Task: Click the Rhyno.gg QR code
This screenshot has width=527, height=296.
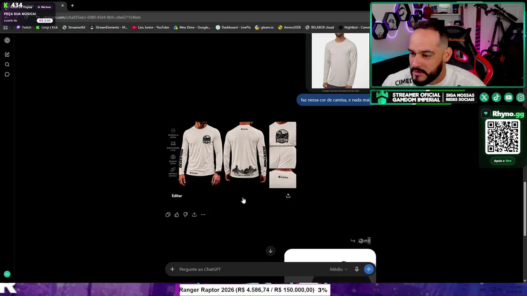Action: click(503, 137)
